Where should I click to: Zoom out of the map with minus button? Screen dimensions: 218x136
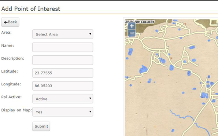[132, 33]
